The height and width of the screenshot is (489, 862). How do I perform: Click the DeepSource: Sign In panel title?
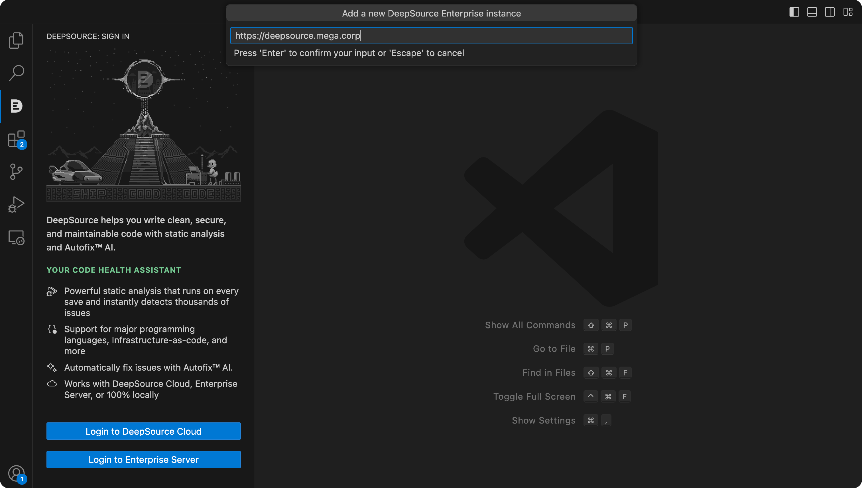(x=88, y=36)
